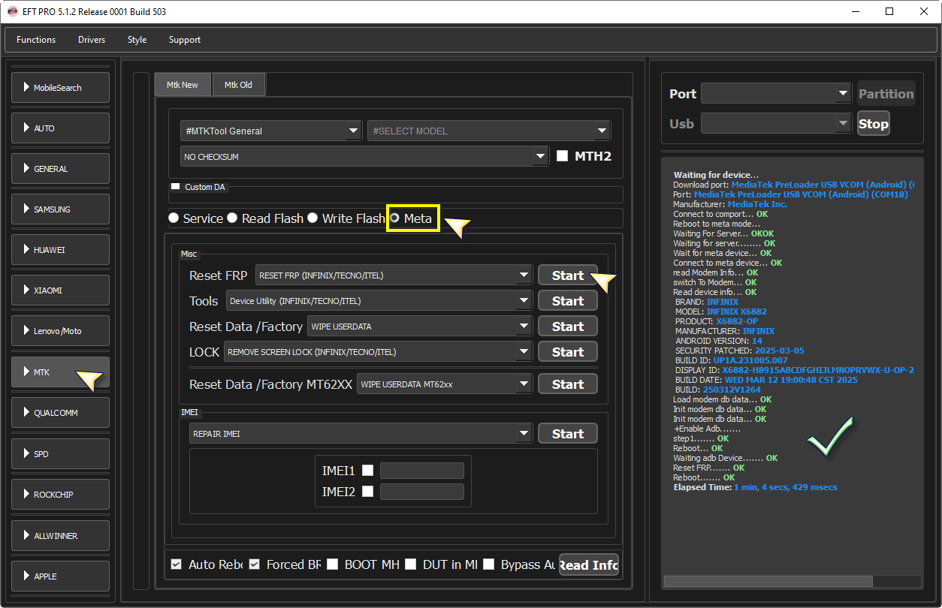Tick the IMEI2 checkbox
Screen dimensions: 942x608
[x=368, y=492]
